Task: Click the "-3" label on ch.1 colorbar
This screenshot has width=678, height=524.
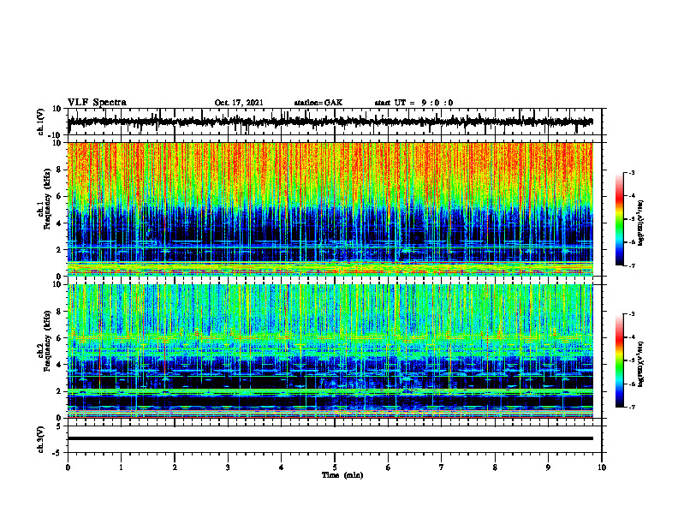Action: click(632, 172)
